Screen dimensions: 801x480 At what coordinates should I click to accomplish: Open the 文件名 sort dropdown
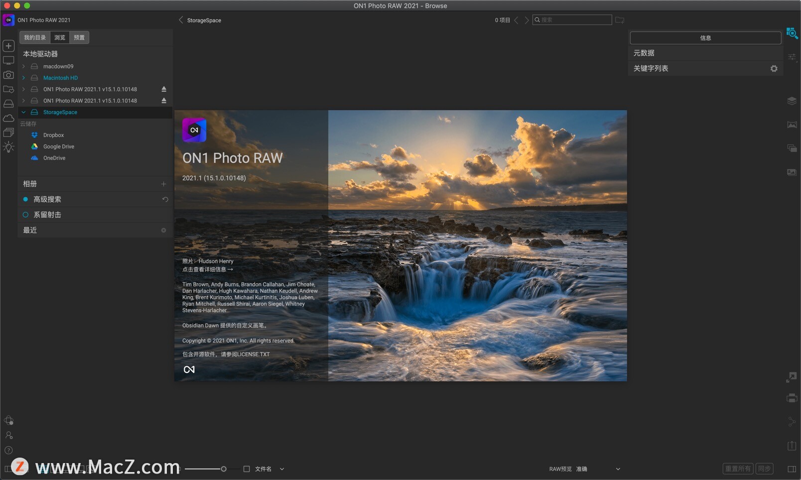(269, 469)
